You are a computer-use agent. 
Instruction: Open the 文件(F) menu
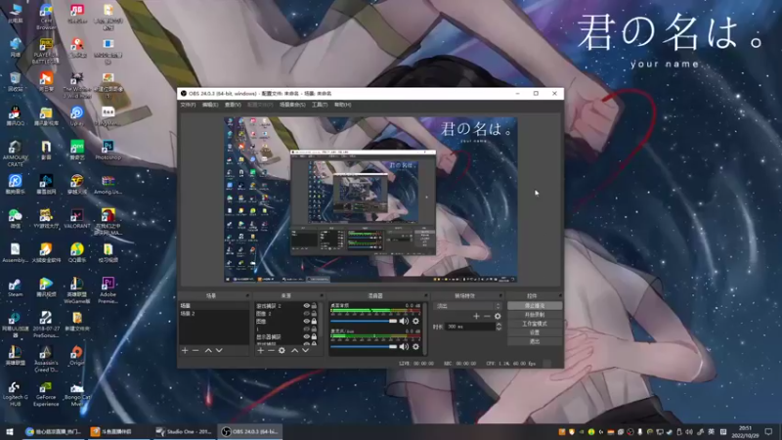(x=188, y=105)
